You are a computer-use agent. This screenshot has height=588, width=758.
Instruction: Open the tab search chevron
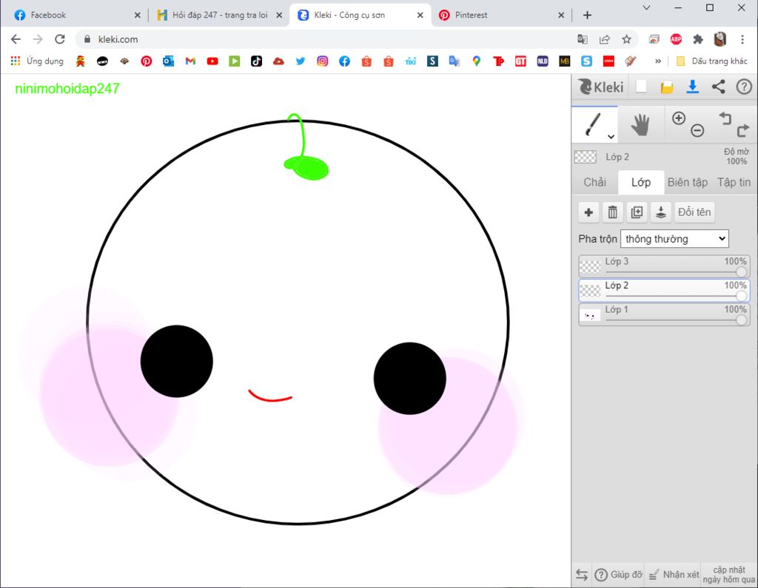click(x=646, y=7)
